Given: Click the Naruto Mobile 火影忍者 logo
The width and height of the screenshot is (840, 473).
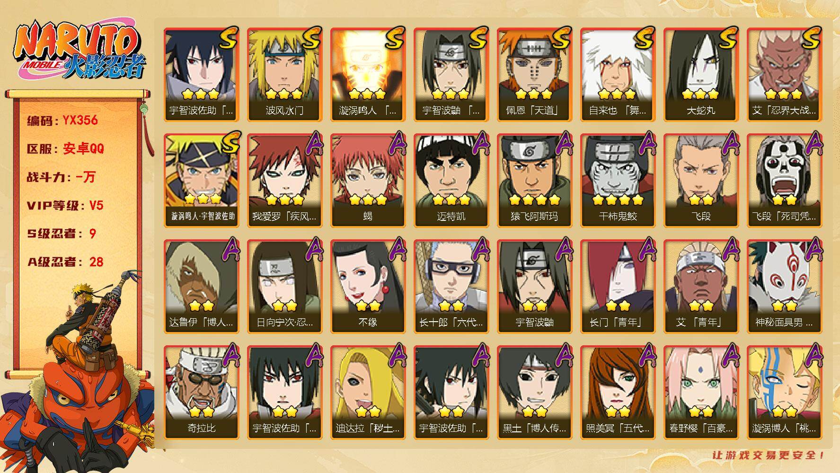Looking at the screenshot, I should click(79, 50).
